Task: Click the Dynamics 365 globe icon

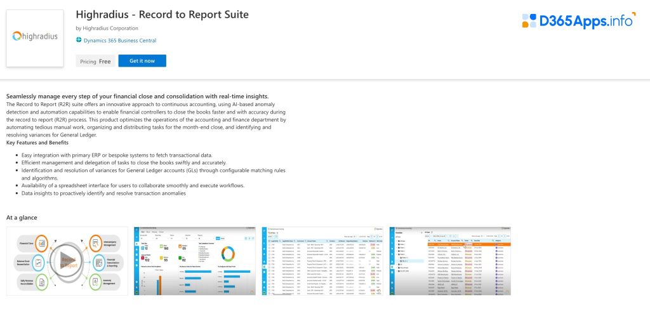Action: [x=79, y=40]
